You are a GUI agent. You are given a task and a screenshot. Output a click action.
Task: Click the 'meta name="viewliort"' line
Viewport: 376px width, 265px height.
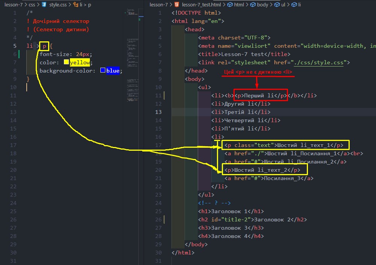(x=287, y=46)
